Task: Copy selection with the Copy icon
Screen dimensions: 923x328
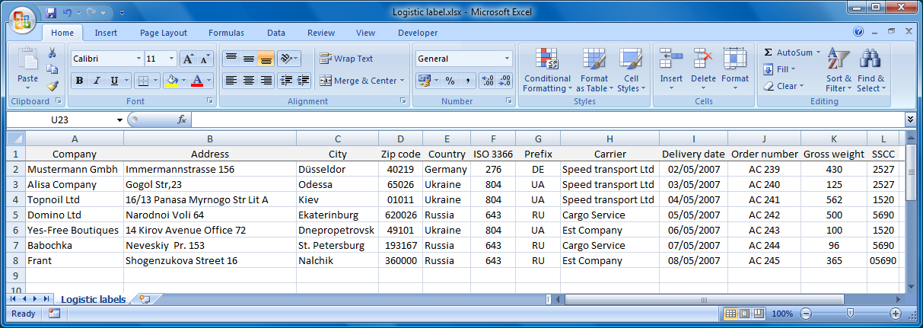Action: (x=53, y=69)
